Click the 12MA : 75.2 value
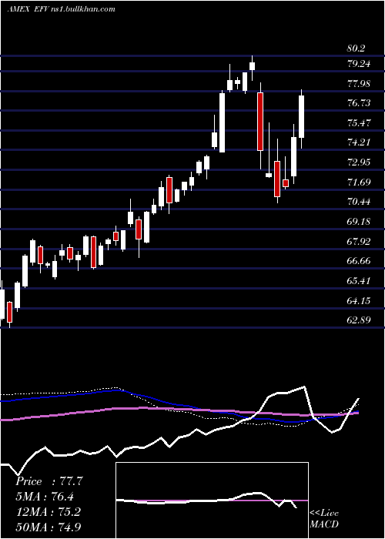This screenshot has width=385, height=539. click(x=49, y=512)
